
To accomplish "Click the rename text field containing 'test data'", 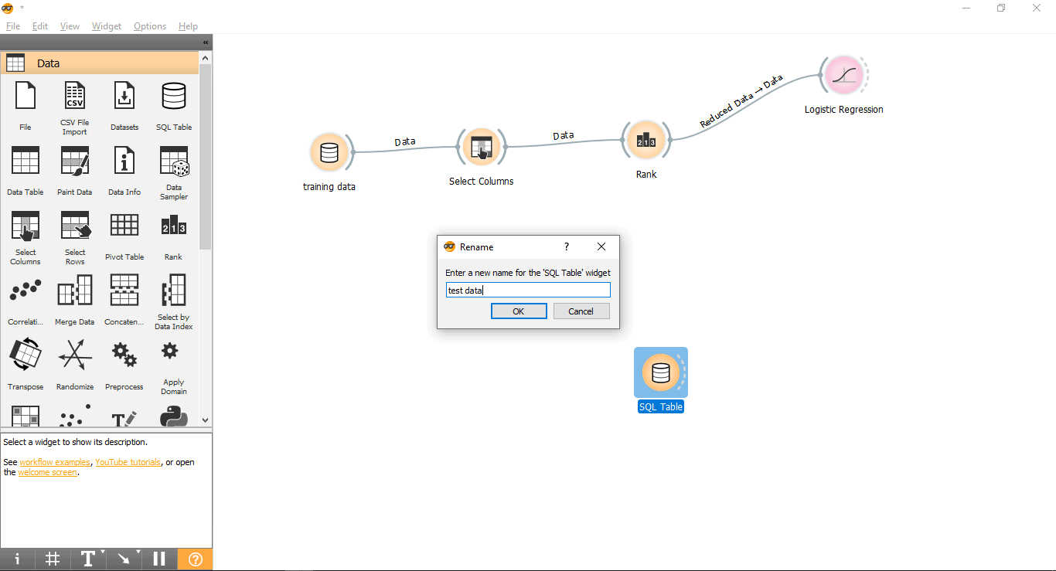I will (x=528, y=291).
